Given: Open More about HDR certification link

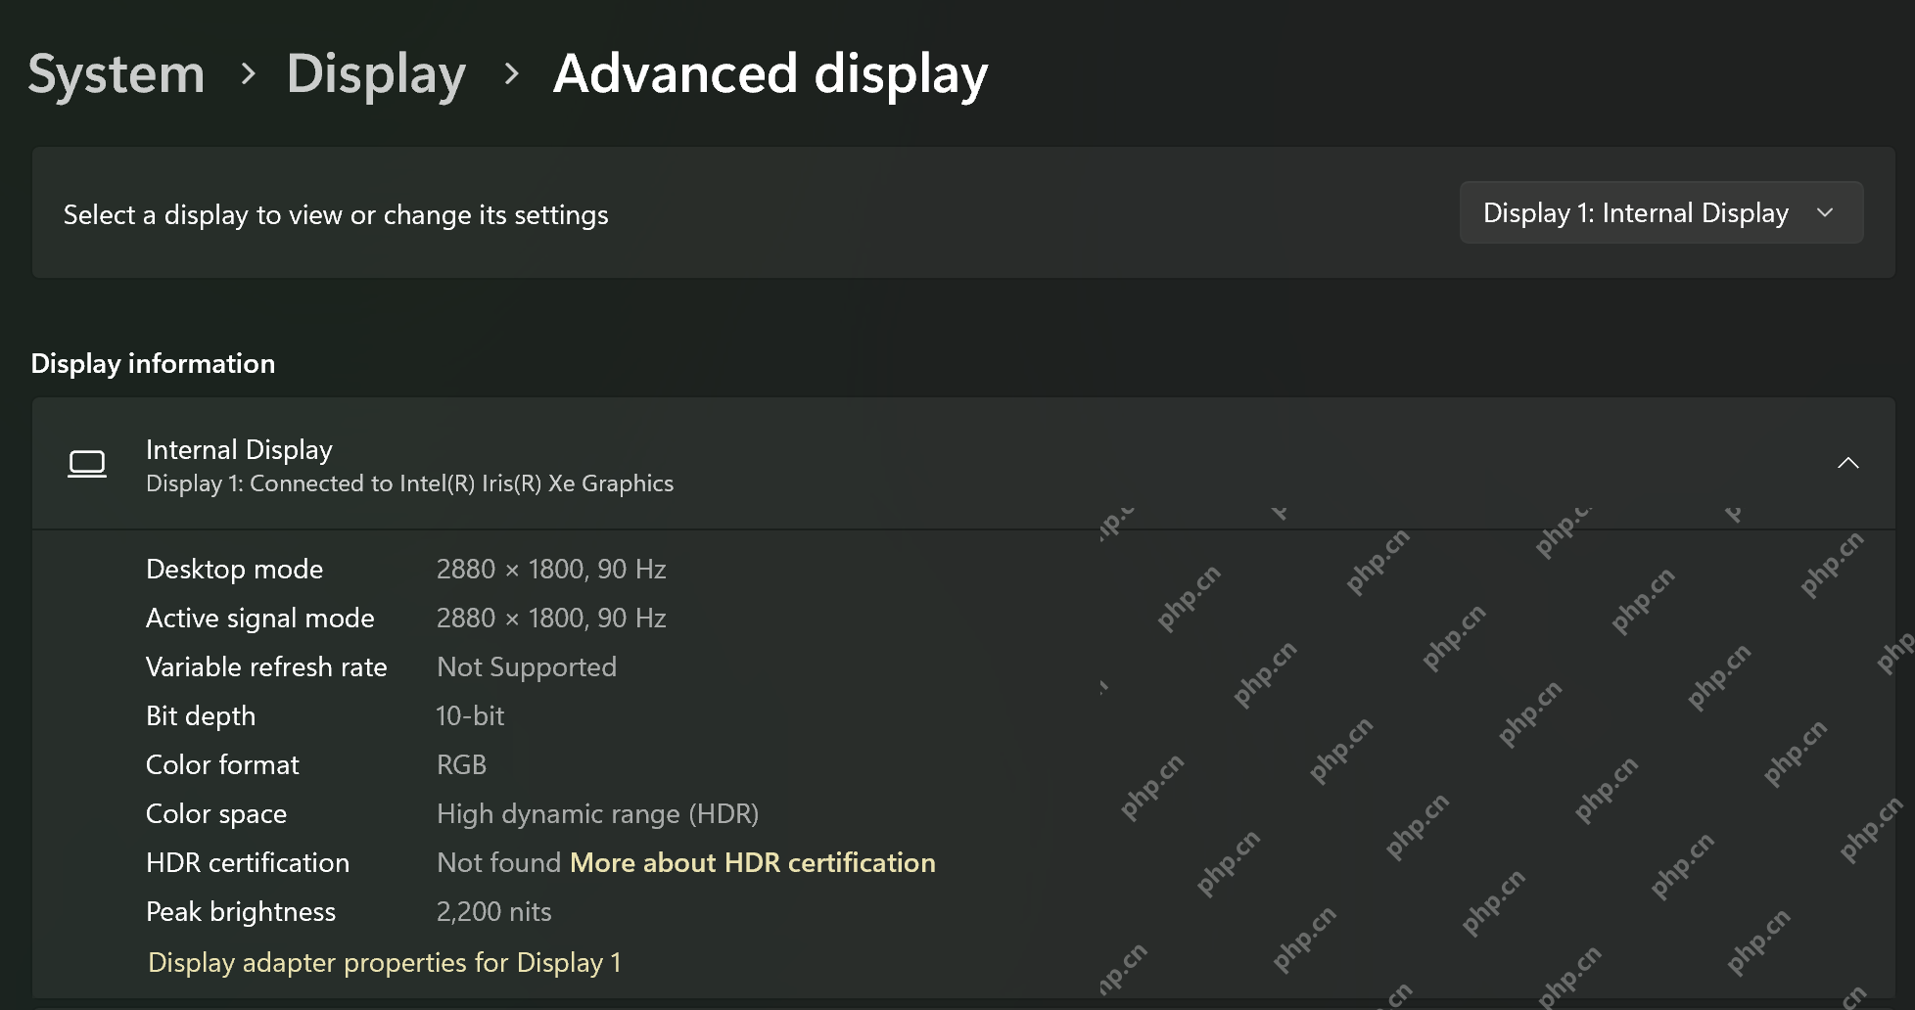Looking at the screenshot, I should click(752, 862).
